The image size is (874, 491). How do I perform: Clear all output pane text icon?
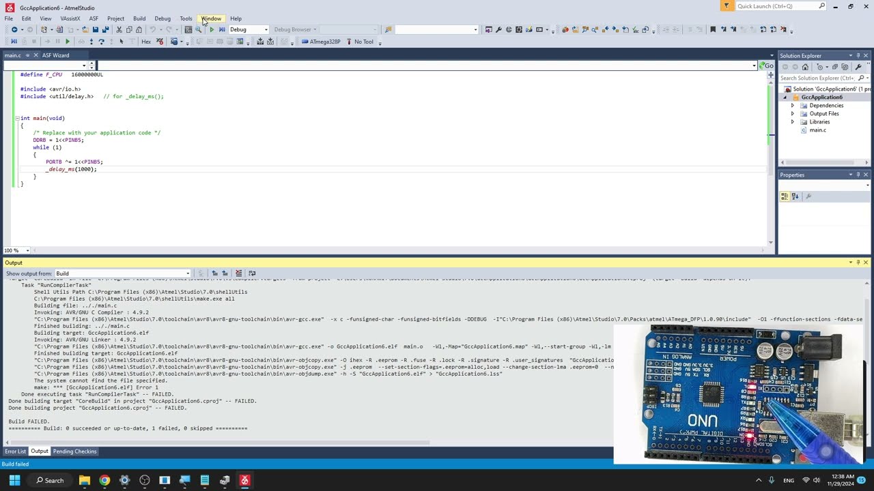pyautogui.click(x=238, y=273)
